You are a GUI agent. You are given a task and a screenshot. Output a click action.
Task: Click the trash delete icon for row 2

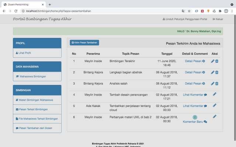click(x=217, y=72)
